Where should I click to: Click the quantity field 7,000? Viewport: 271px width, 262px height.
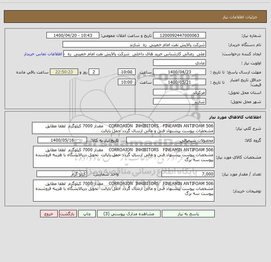tap(188, 174)
